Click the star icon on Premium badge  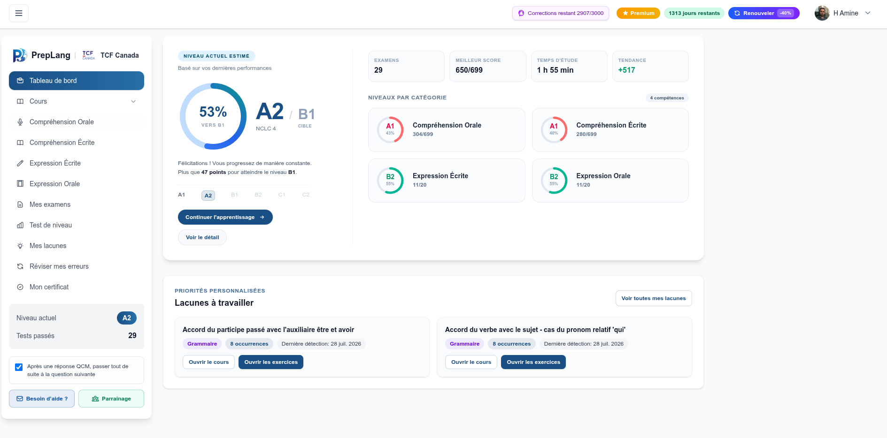(625, 13)
